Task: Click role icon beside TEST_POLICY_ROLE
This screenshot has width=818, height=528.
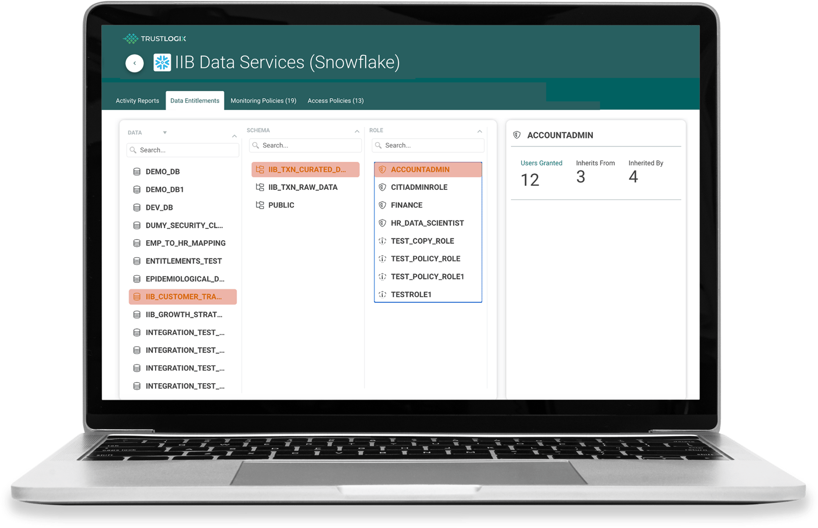Action: pyautogui.click(x=382, y=259)
